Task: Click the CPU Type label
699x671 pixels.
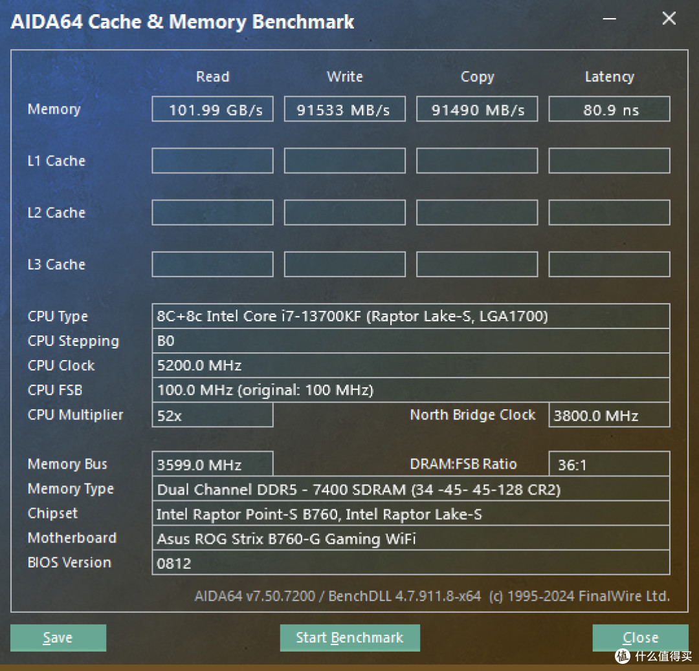Action: click(x=58, y=317)
